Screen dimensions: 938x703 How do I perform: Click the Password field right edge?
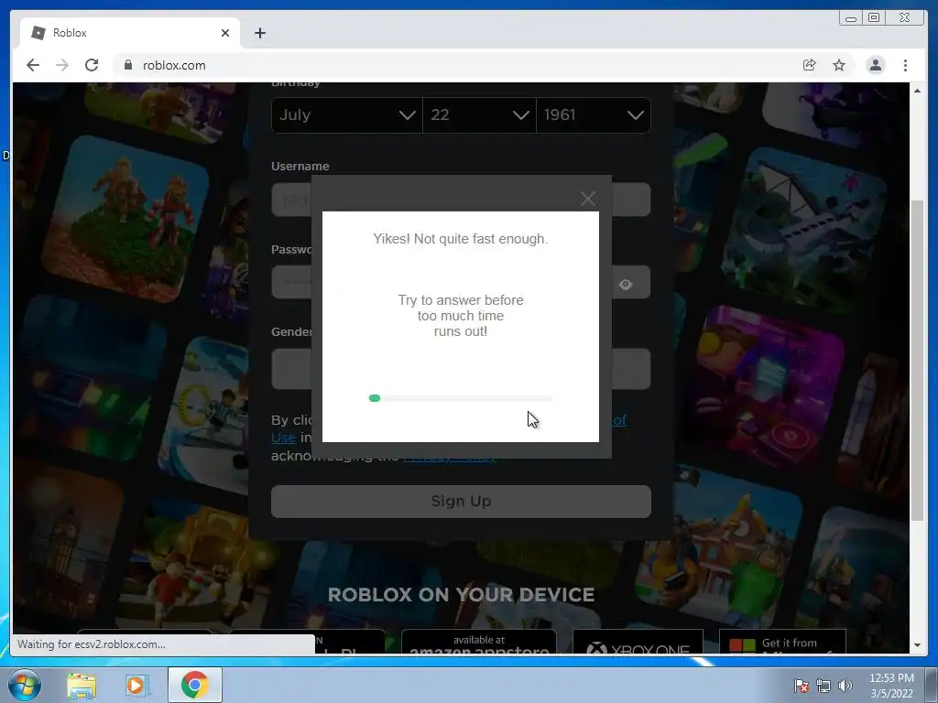tap(631, 282)
